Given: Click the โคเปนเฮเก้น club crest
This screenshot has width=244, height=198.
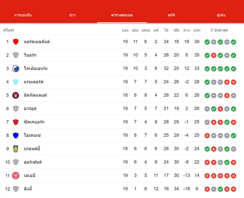Looking at the screenshot, I should [16, 69].
